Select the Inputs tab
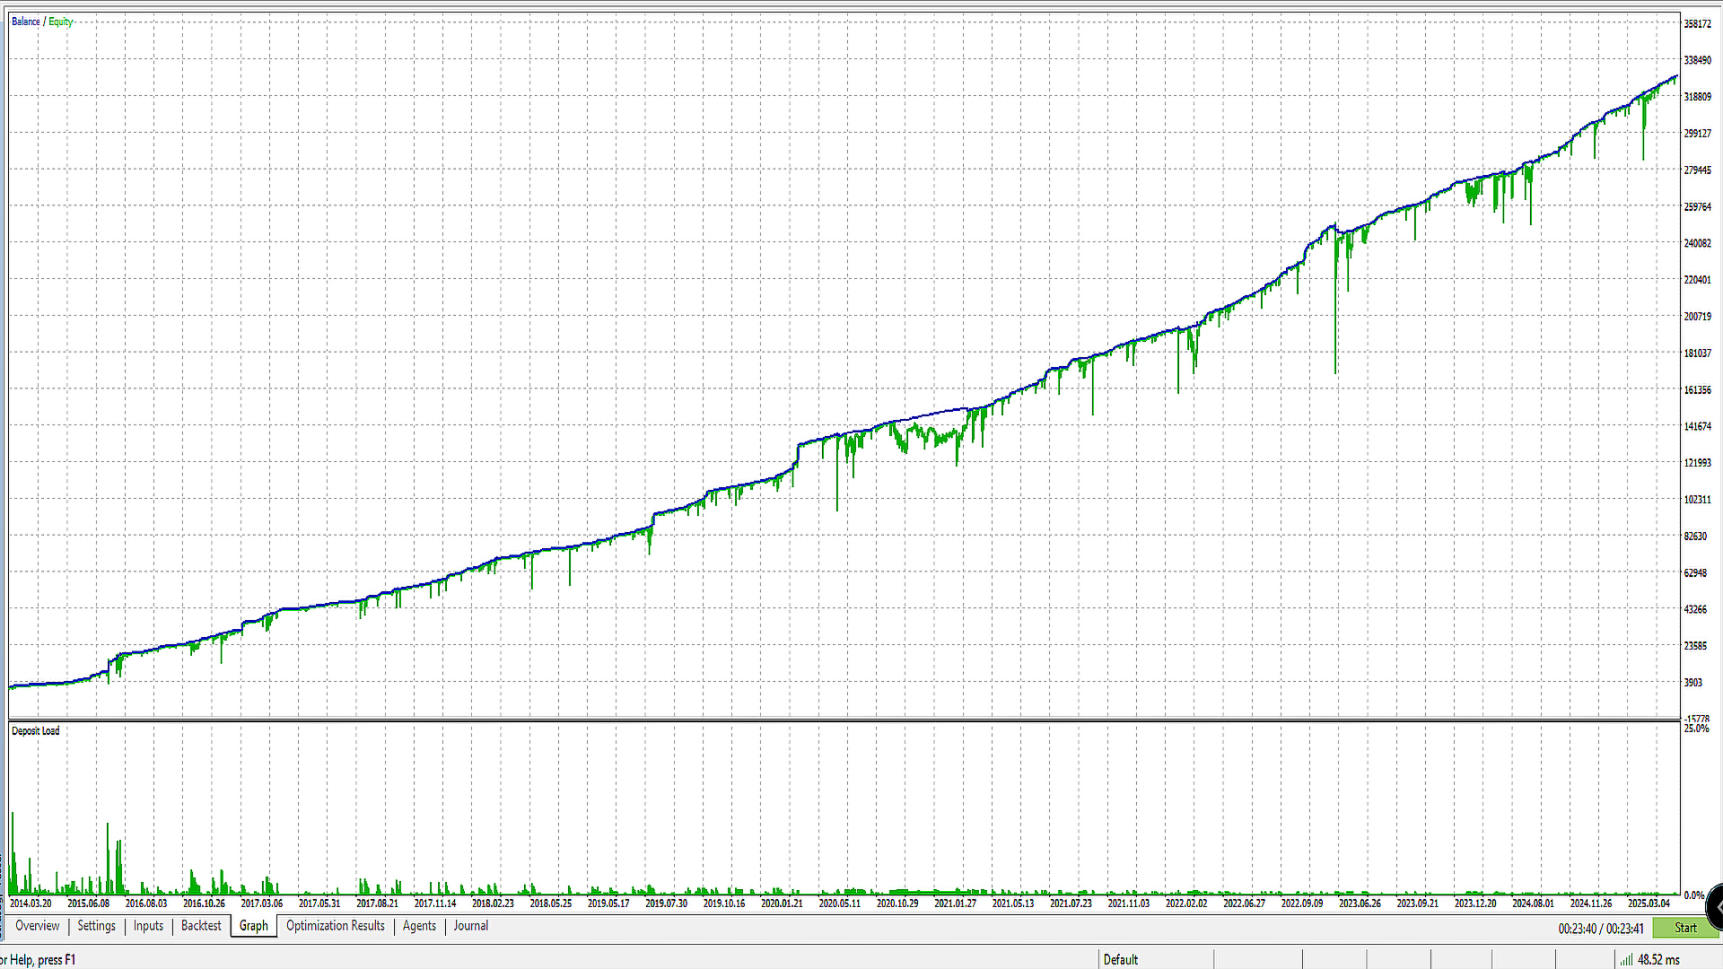Image resolution: width=1723 pixels, height=969 pixels. tap(149, 926)
